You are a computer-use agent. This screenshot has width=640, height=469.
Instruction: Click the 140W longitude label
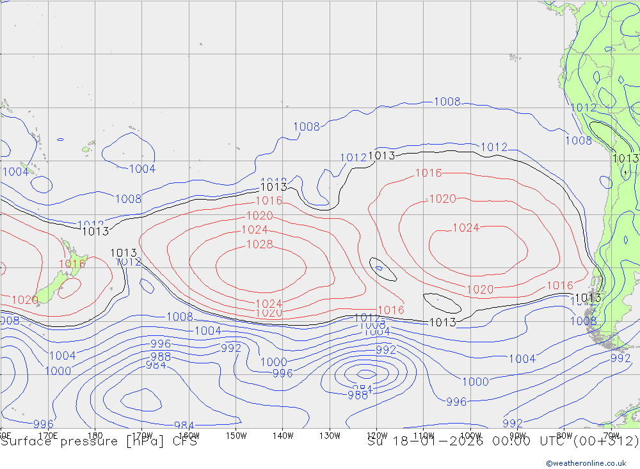(283, 436)
